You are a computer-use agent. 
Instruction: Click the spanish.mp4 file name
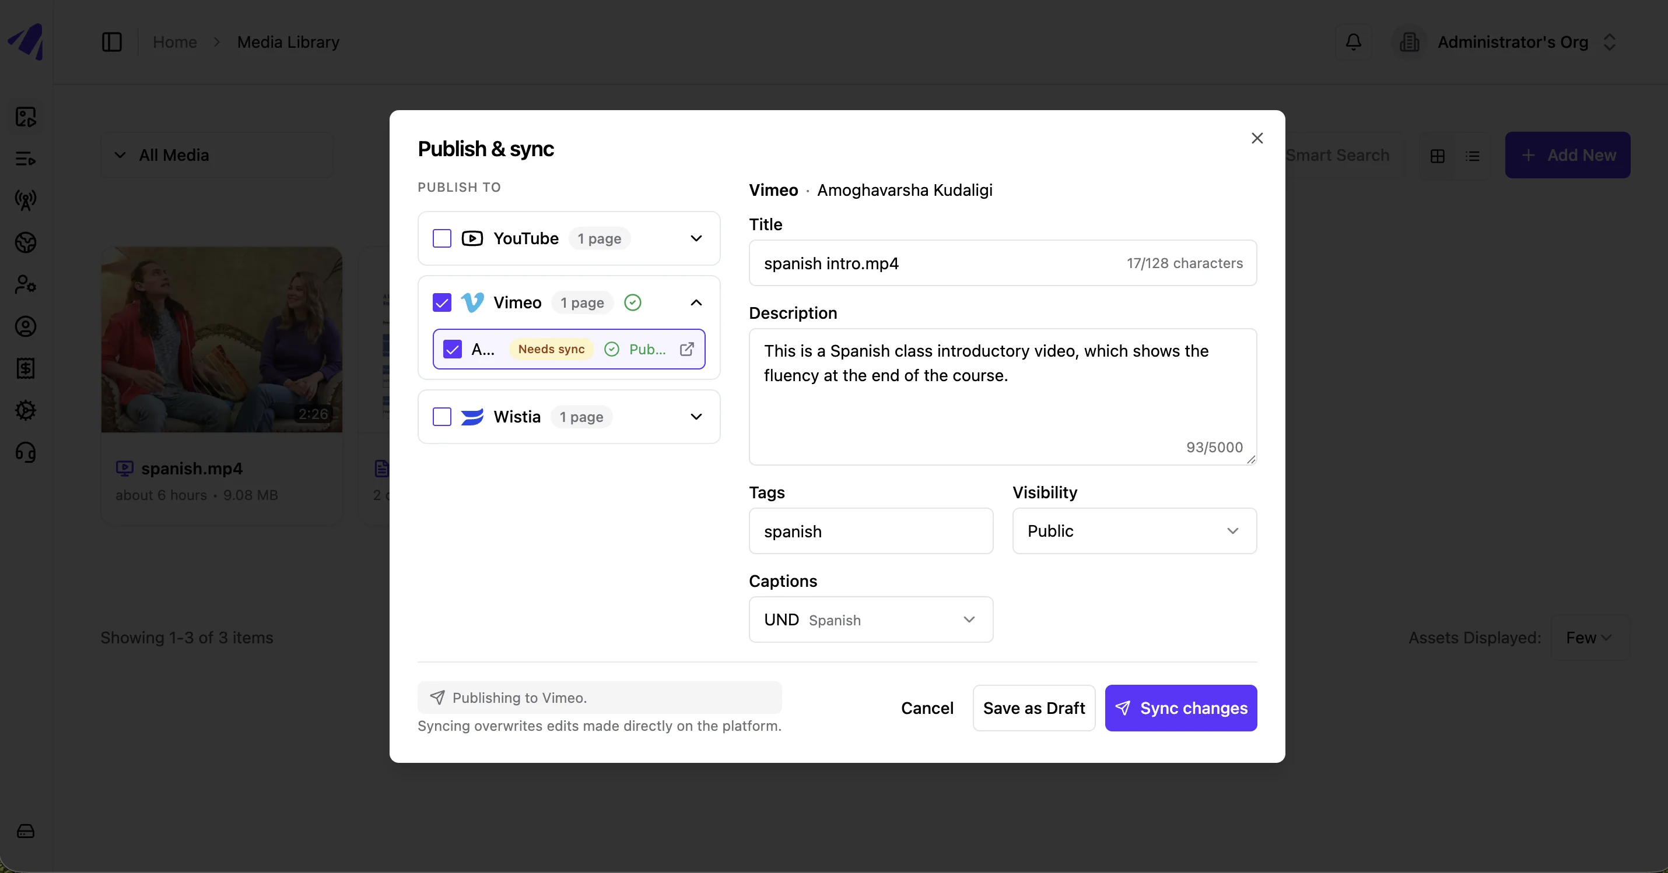192,469
